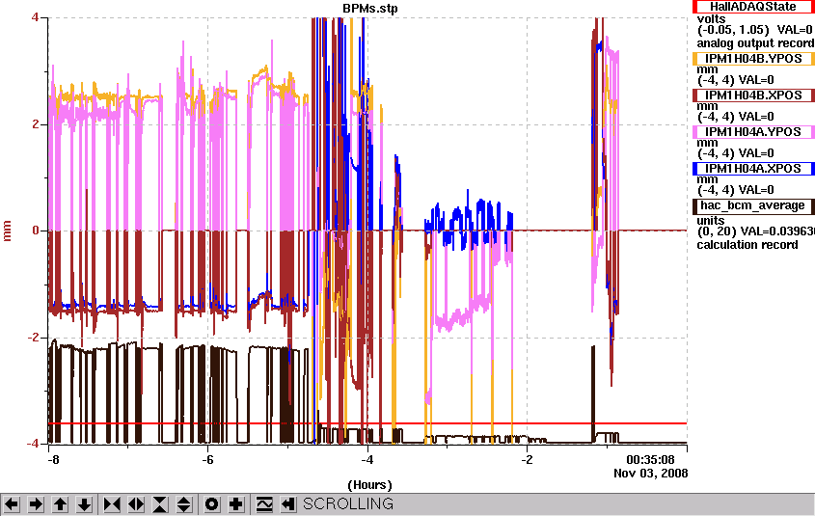
Task: Select the IPM1H04B.XPOS legend entry
Action: (753, 95)
